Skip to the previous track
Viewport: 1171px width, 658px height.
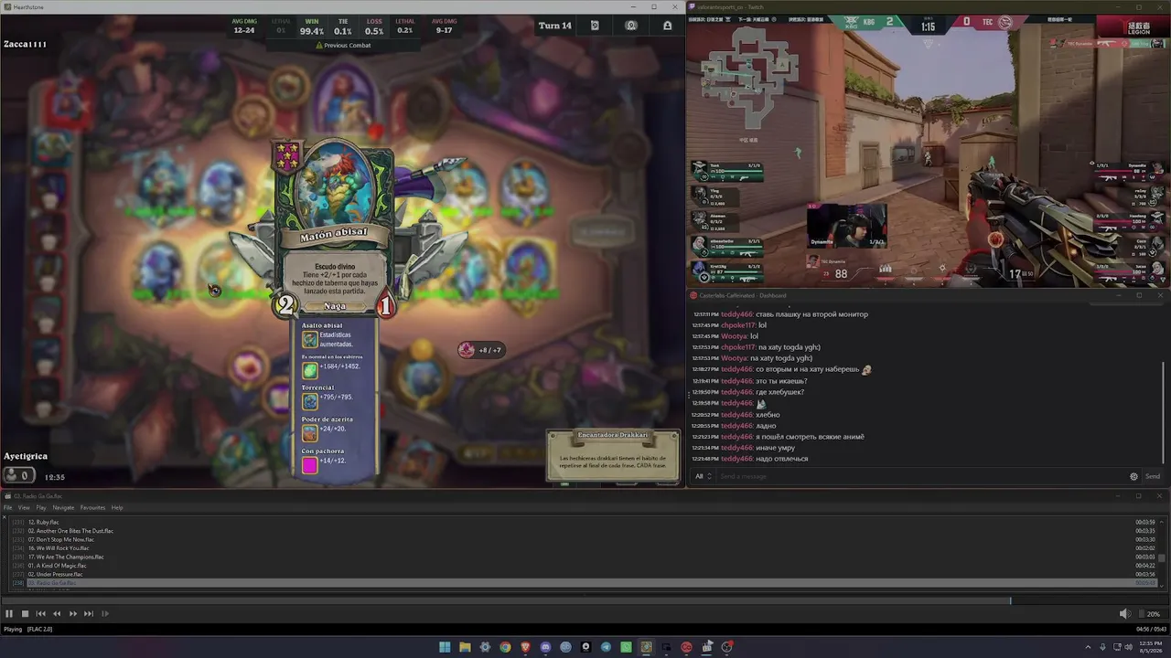click(x=40, y=614)
